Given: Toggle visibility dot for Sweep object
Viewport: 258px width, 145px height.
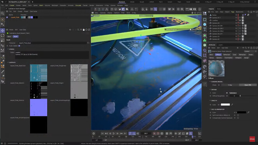Looking at the screenshot, I should point(238,15).
